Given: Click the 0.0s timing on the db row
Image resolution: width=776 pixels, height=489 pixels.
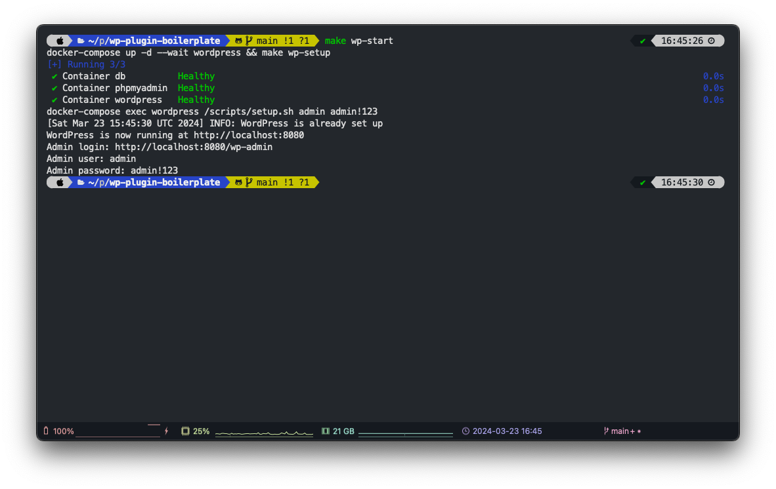Looking at the screenshot, I should [713, 77].
